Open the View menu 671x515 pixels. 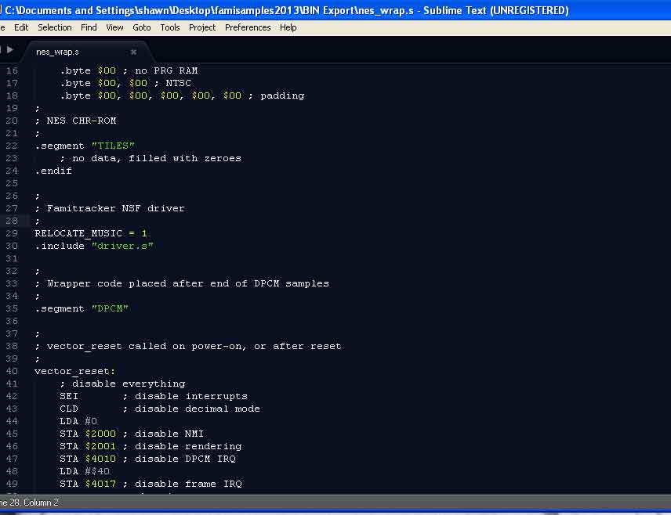point(114,27)
